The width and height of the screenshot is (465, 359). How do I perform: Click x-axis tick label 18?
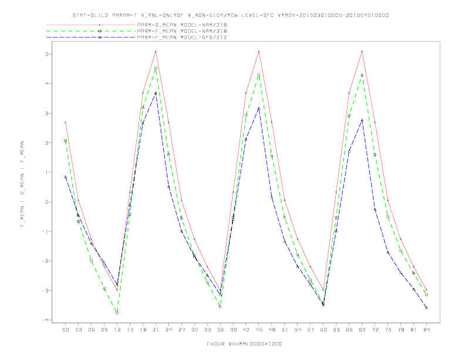[x=143, y=330]
